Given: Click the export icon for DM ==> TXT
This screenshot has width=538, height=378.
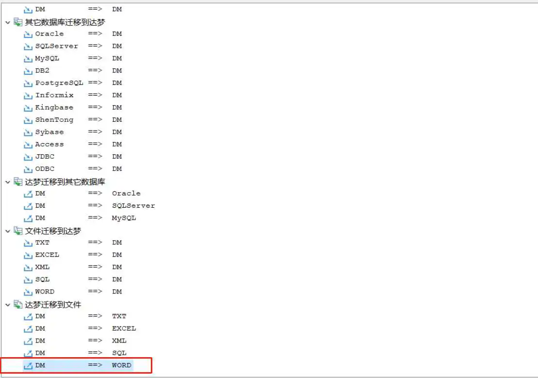Looking at the screenshot, I should pos(28,316).
